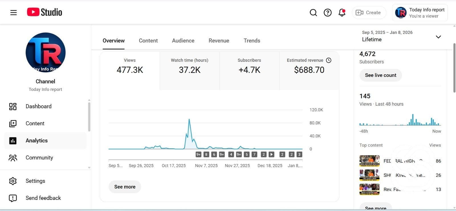
Task: Switch to the Audience tab
Action: point(183,41)
